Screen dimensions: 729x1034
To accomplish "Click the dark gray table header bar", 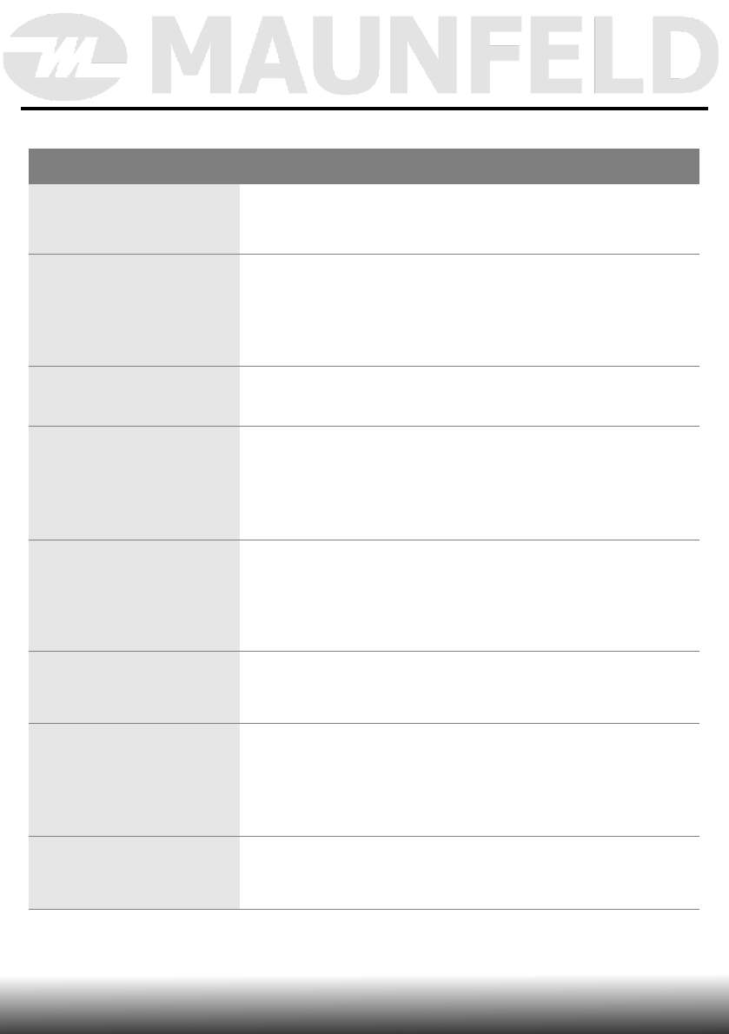I will point(364,166).
